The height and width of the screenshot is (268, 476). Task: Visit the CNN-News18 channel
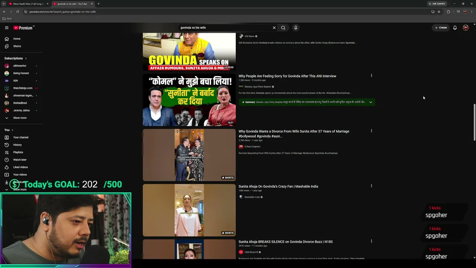[x=252, y=252]
